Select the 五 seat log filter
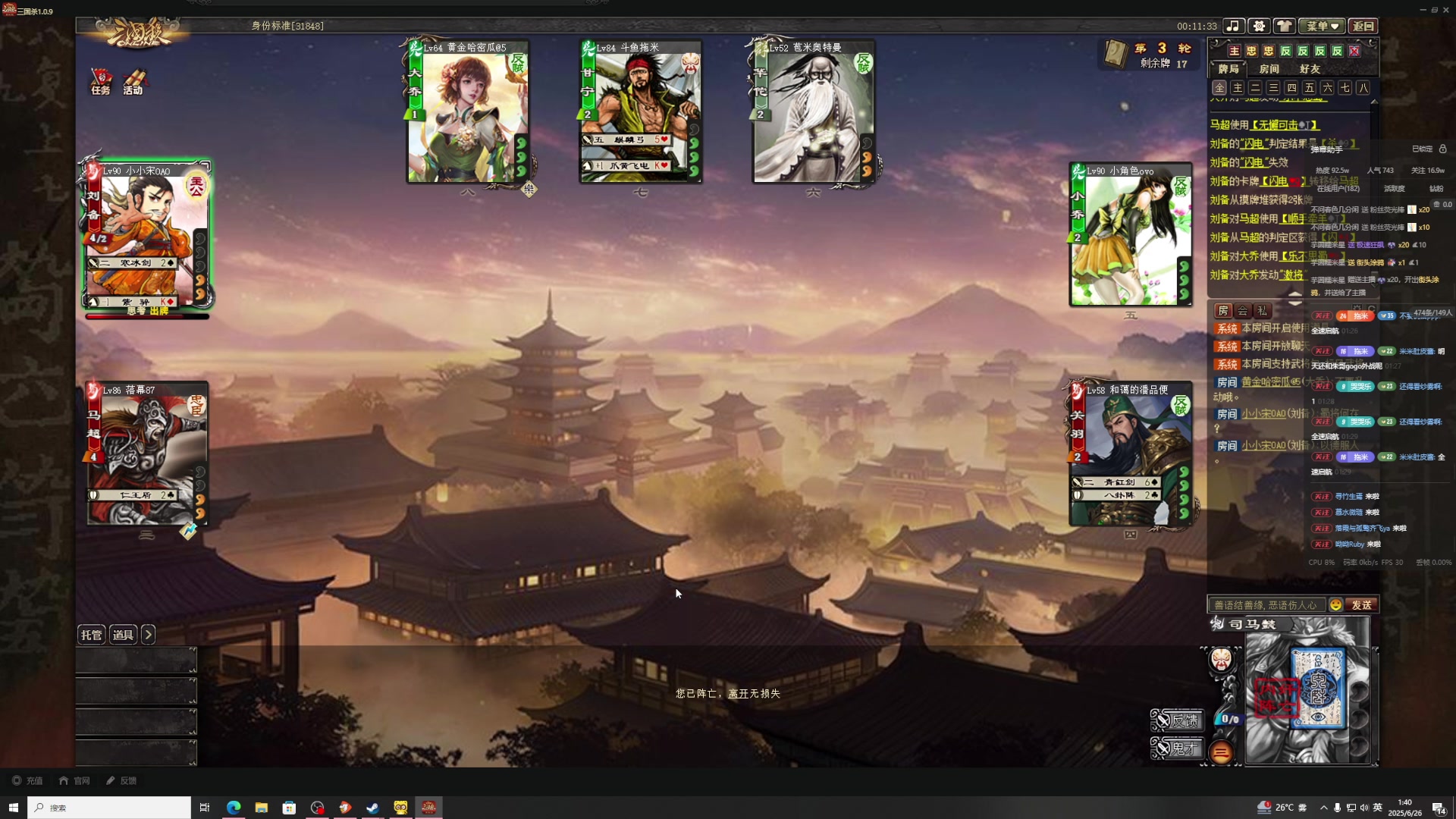 (x=1310, y=88)
